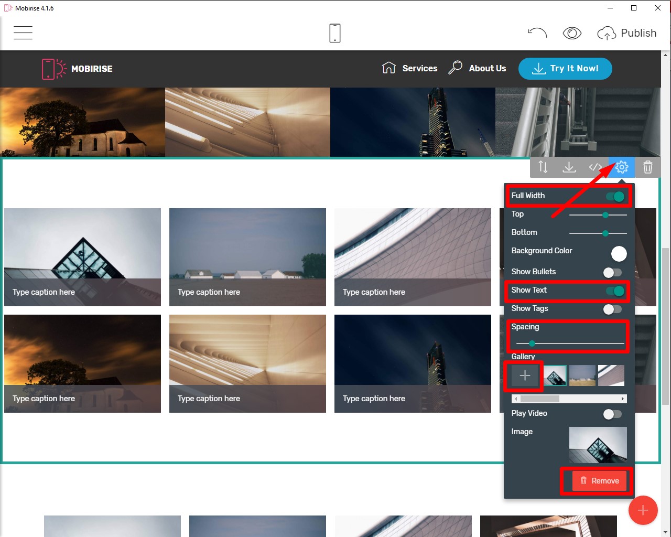671x537 pixels.
Task: Click the undo arrow icon
Action: pos(537,33)
